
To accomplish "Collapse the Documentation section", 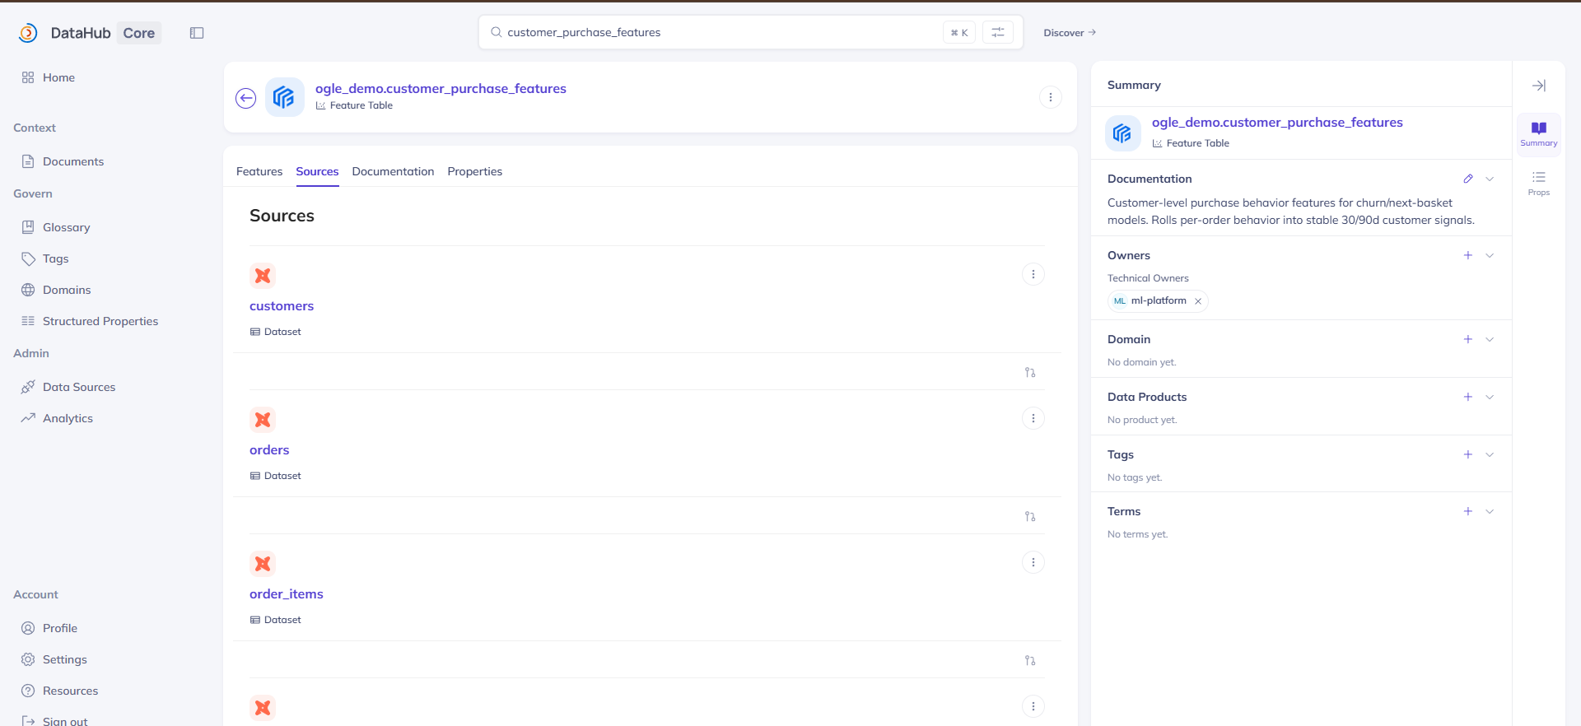I will pyautogui.click(x=1490, y=179).
